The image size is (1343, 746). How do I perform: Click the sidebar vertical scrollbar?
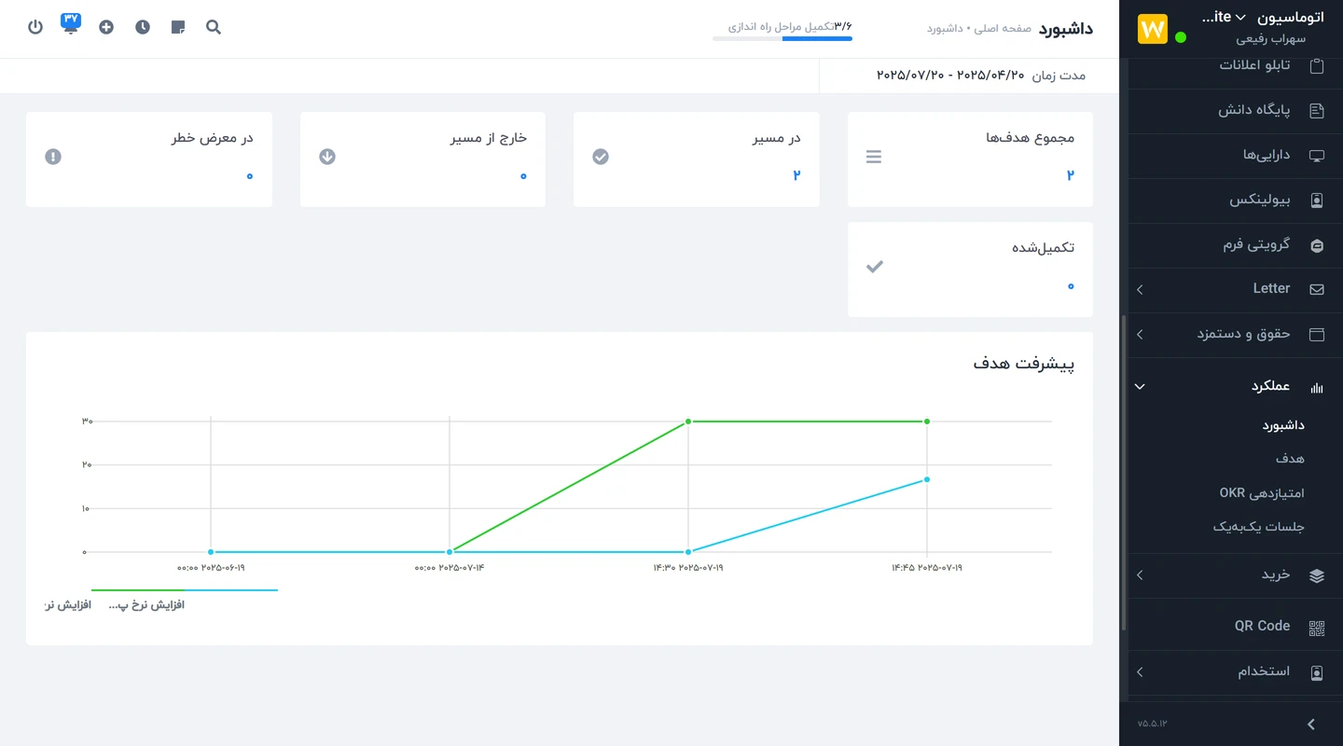point(1124,472)
